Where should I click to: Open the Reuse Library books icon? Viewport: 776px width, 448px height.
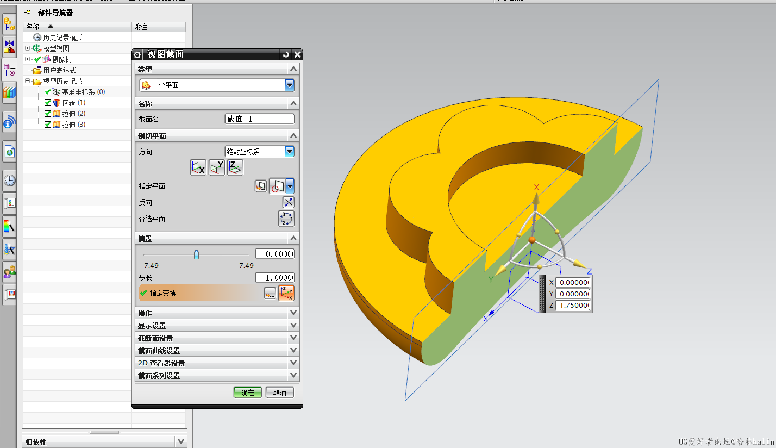click(9, 92)
